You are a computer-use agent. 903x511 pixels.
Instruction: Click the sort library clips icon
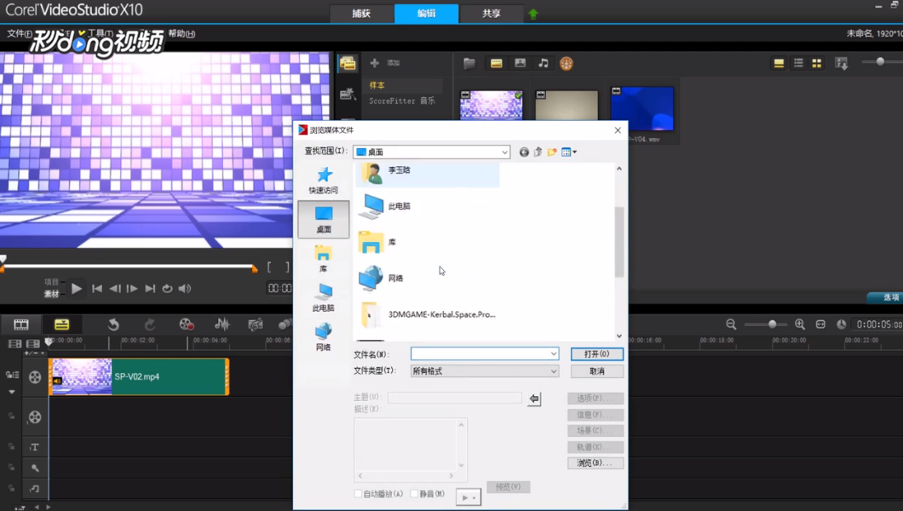coord(842,63)
